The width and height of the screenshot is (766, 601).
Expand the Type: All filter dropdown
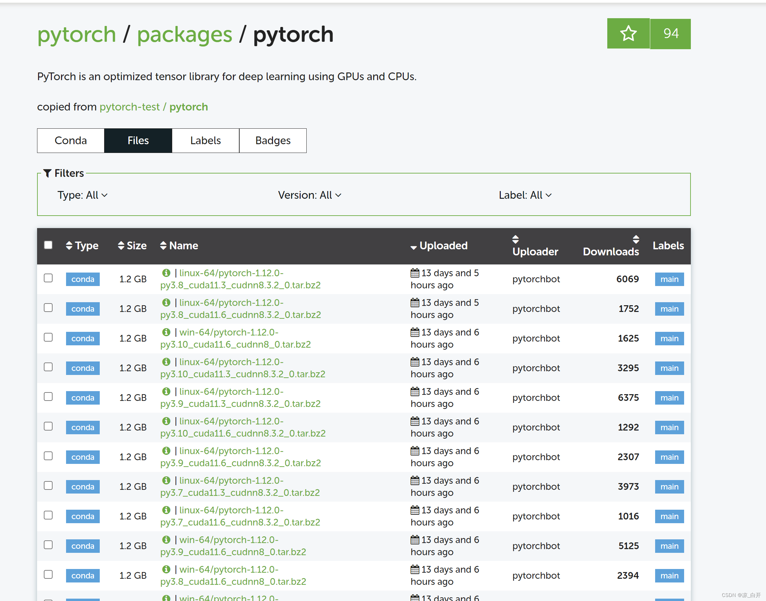[82, 195]
